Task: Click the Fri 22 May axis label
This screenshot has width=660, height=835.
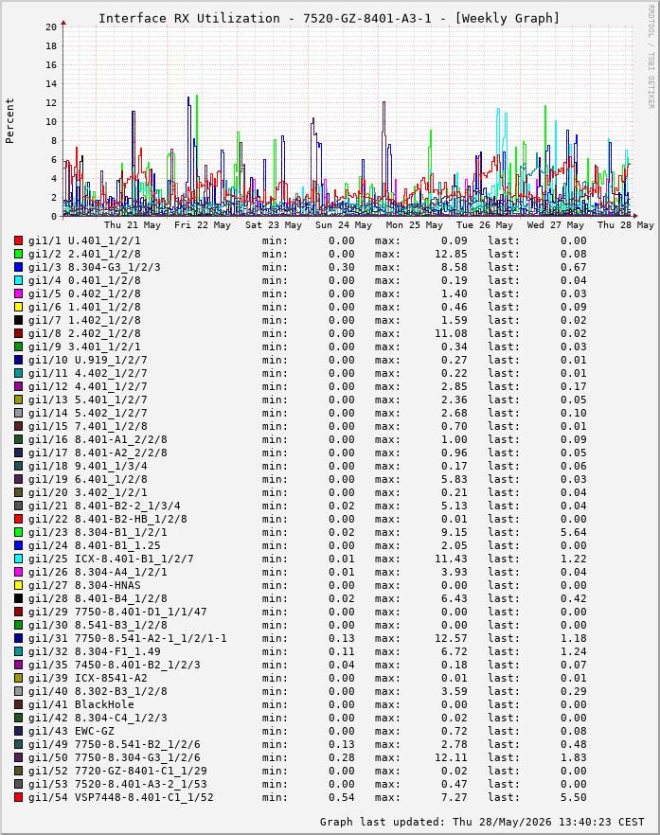Action: point(203,224)
